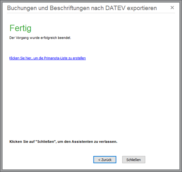
Task: Click the bold hint about leaving the Assistenten
Action: click(x=63, y=141)
